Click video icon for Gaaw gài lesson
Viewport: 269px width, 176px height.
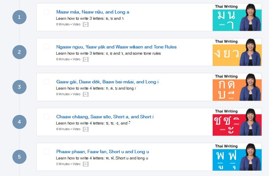pos(86,94)
